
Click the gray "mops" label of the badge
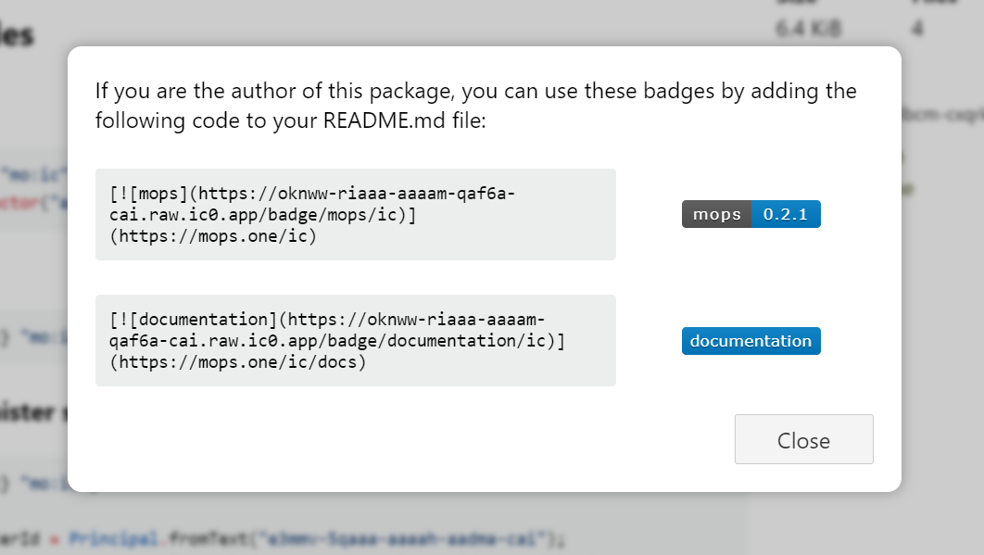tap(717, 214)
